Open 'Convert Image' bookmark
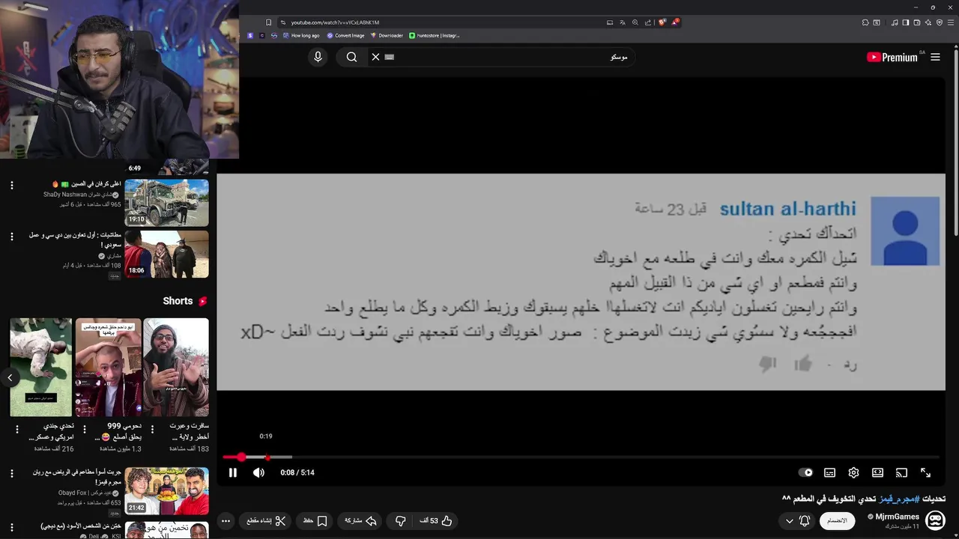 click(x=345, y=35)
